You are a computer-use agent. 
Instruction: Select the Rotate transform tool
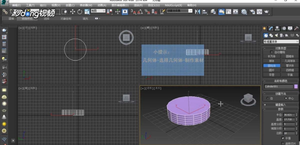80,12
